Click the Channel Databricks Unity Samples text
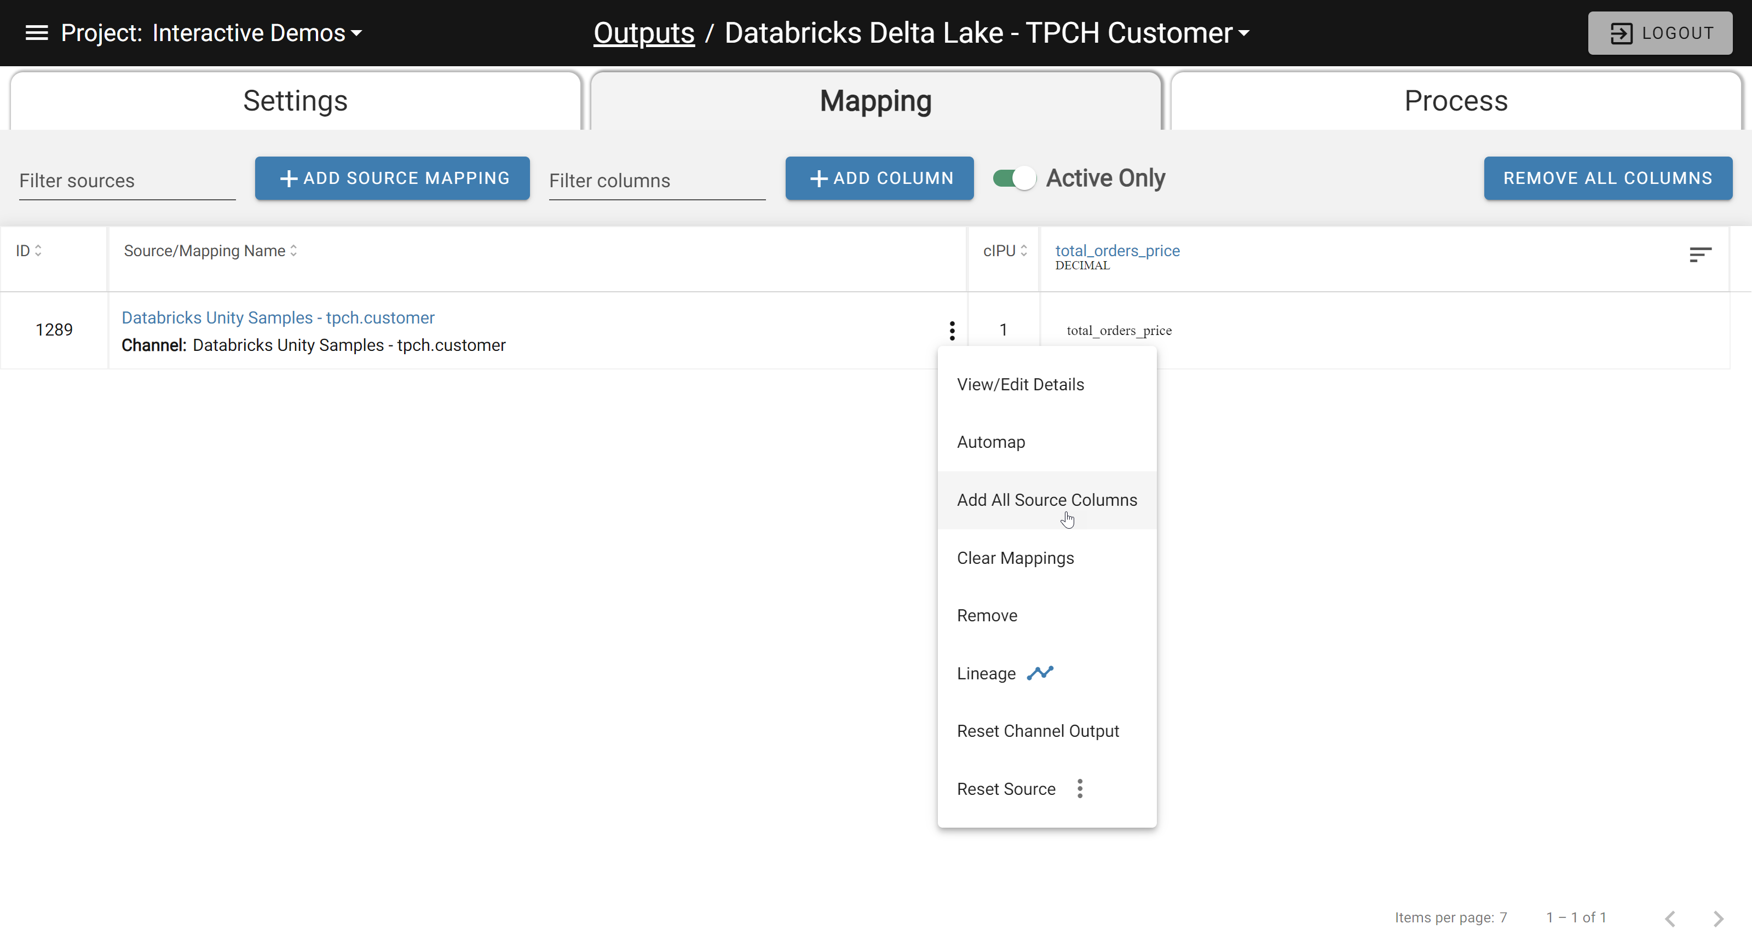This screenshot has width=1752, height=947. 314,345
